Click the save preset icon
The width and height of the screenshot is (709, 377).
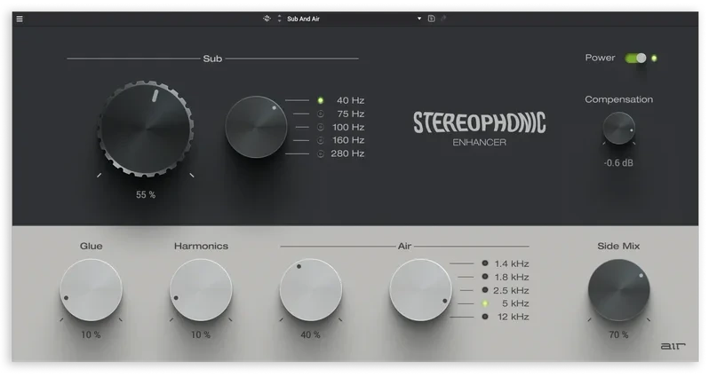pos(432,19)
